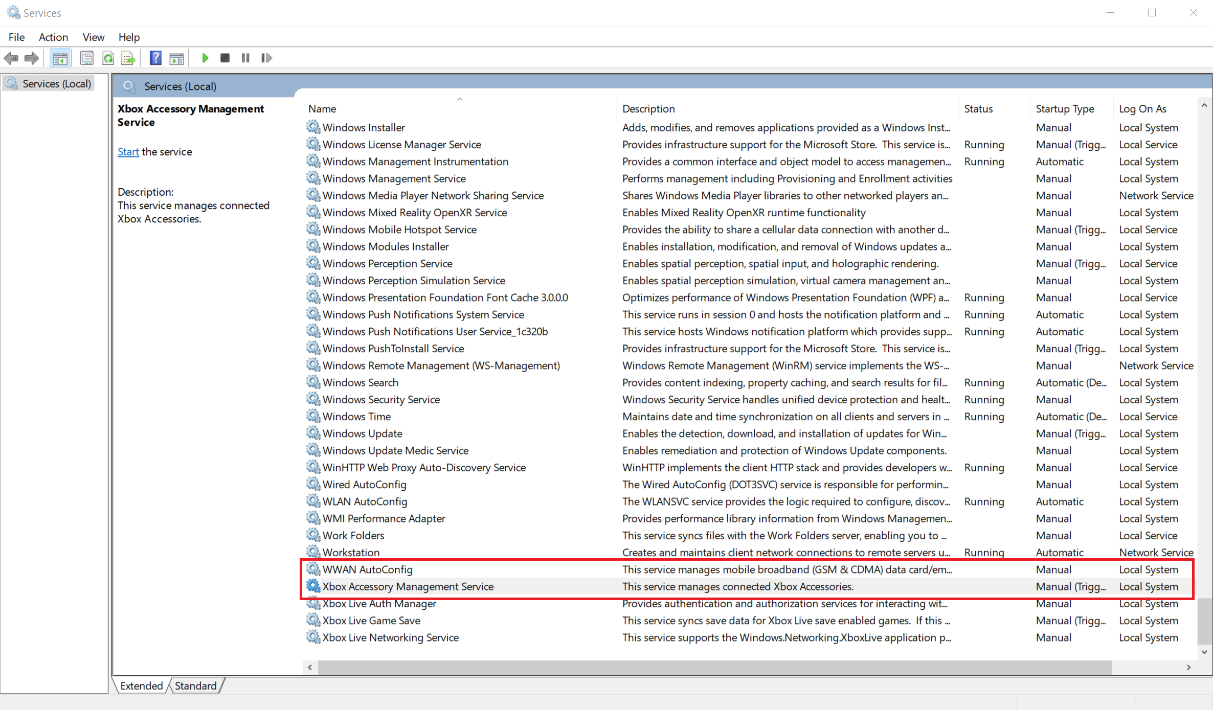Screen dimensions: 1213x710
Task: Sort by the Status column header
Action: click(994, 108)
